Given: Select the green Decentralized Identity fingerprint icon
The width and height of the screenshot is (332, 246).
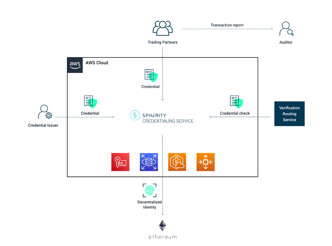Looking at the screenshot, I should (x=150, y=190).
